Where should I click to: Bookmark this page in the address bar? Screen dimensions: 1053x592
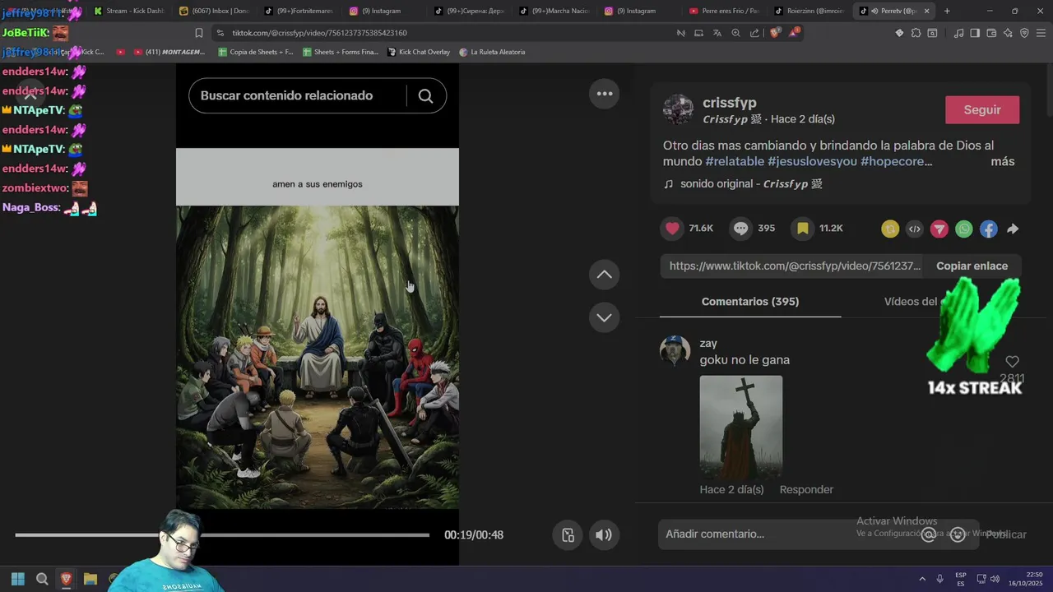(199, 33)
